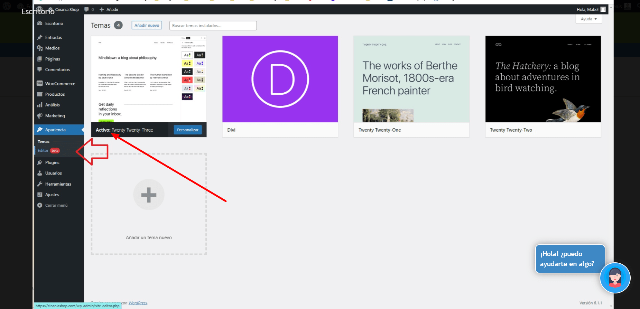Click the Comentarios speech bubble icon

pyautogui.click(x=40, y=69)
